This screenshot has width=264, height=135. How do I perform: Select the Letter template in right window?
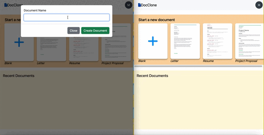(185, 41)
